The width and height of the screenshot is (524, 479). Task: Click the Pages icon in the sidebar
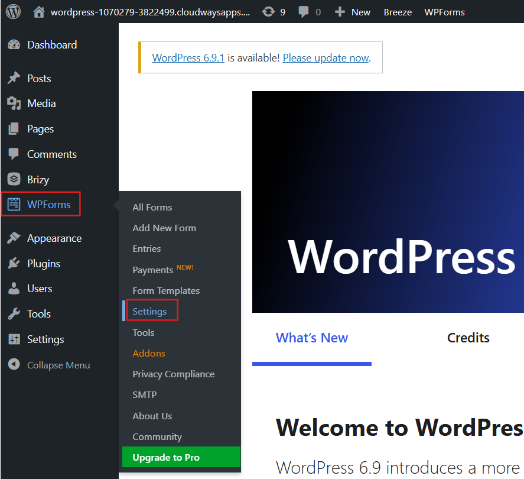[14, 129]
